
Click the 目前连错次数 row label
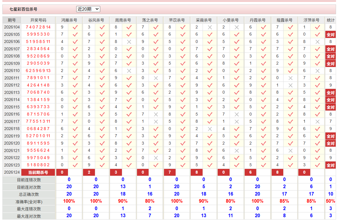click(x=29, y=180)
